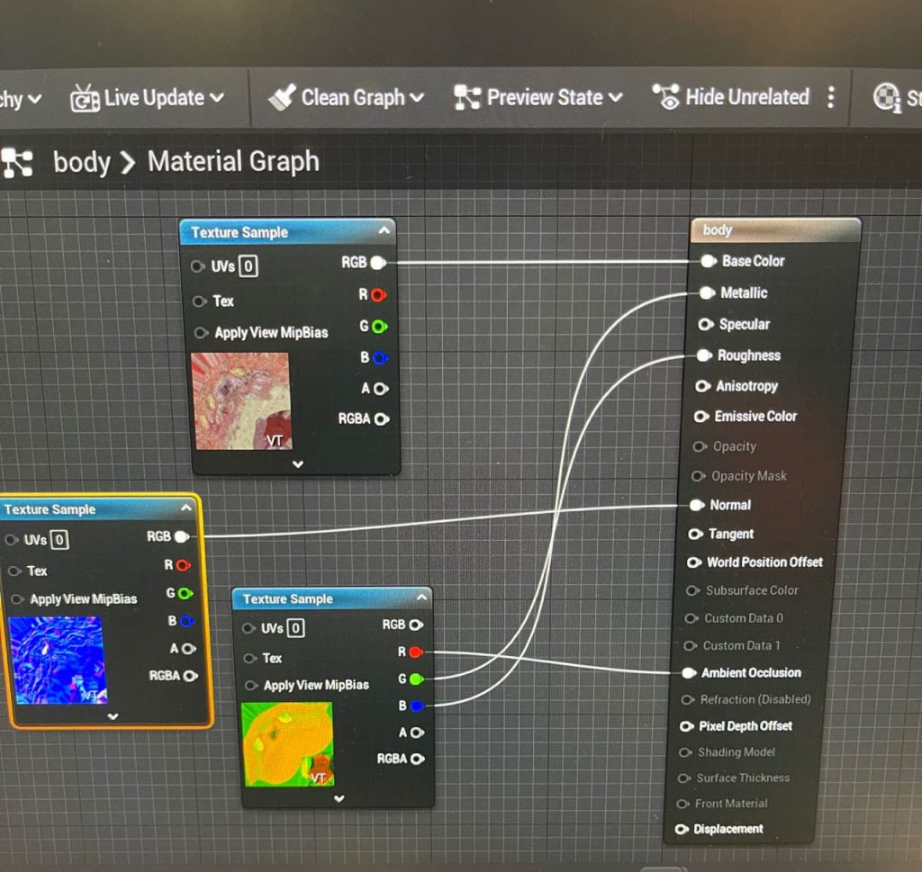Click the body result node header
This screenshot has height=872, width=922.
(776, 229)
